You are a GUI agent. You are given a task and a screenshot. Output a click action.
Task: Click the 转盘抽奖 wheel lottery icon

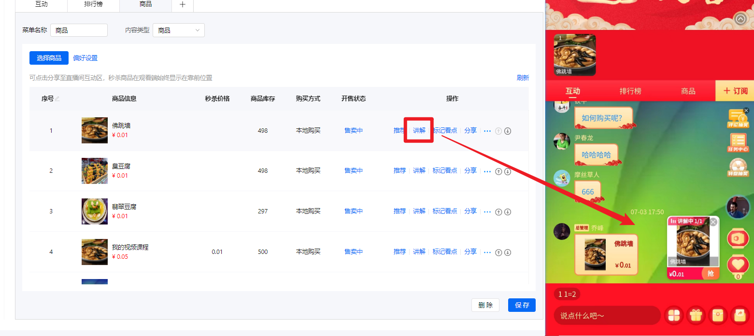pos(738,167)
